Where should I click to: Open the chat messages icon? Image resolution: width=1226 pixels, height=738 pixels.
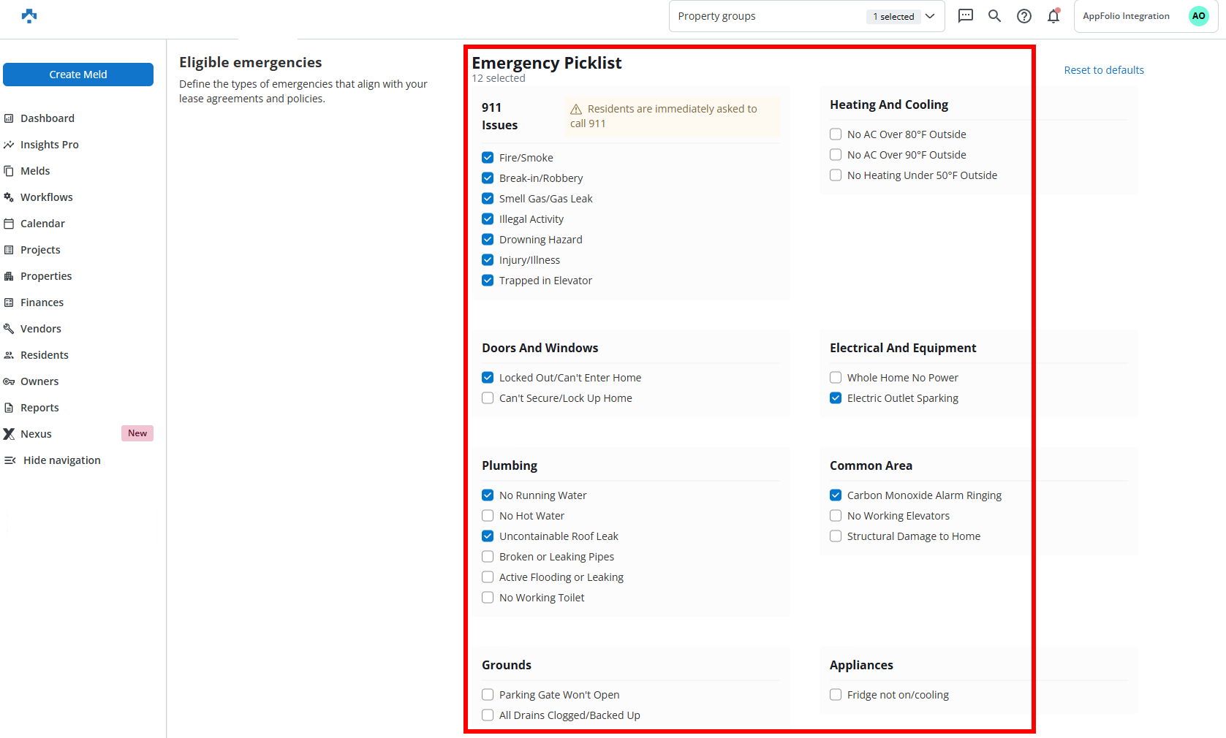(x=966, y=16)
